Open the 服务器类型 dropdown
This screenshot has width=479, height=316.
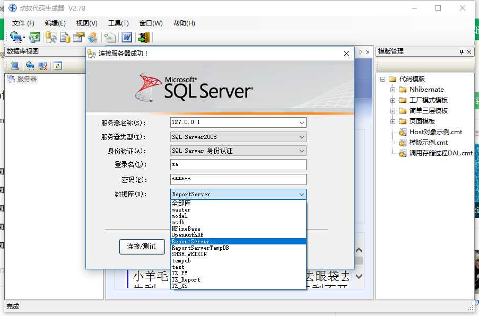point(301,137)
